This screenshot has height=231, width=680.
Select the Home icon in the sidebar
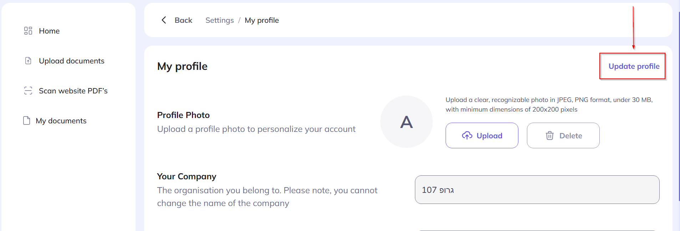point(28,31)
